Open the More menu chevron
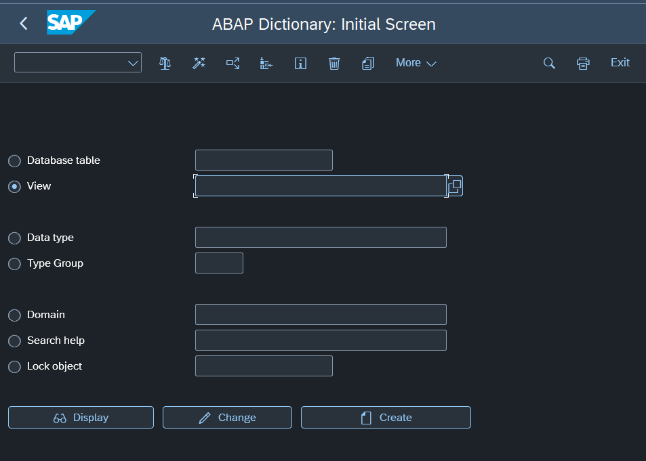 [x=432, y=63]
